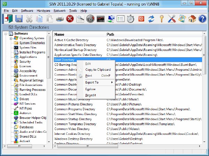209x156 pixels.
Task: Open the speedometer gauge tool
Action: point(90,19)
